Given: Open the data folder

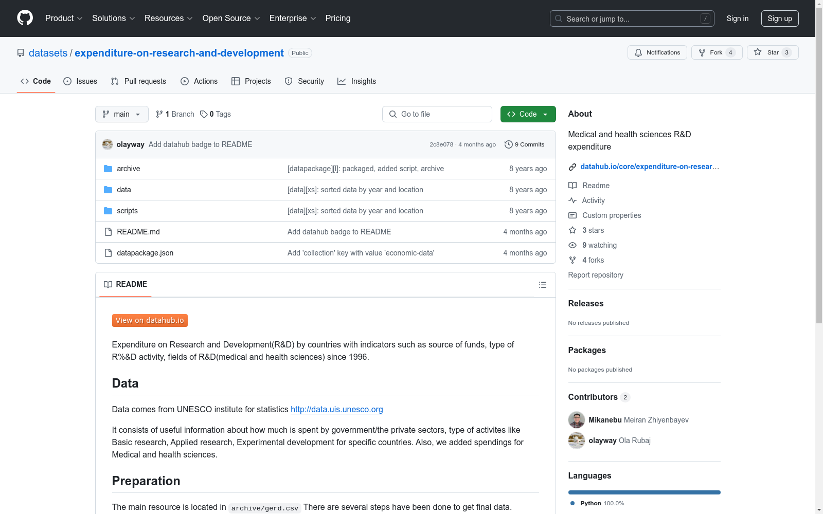Looking at the screenshot, I should point(124,190).
